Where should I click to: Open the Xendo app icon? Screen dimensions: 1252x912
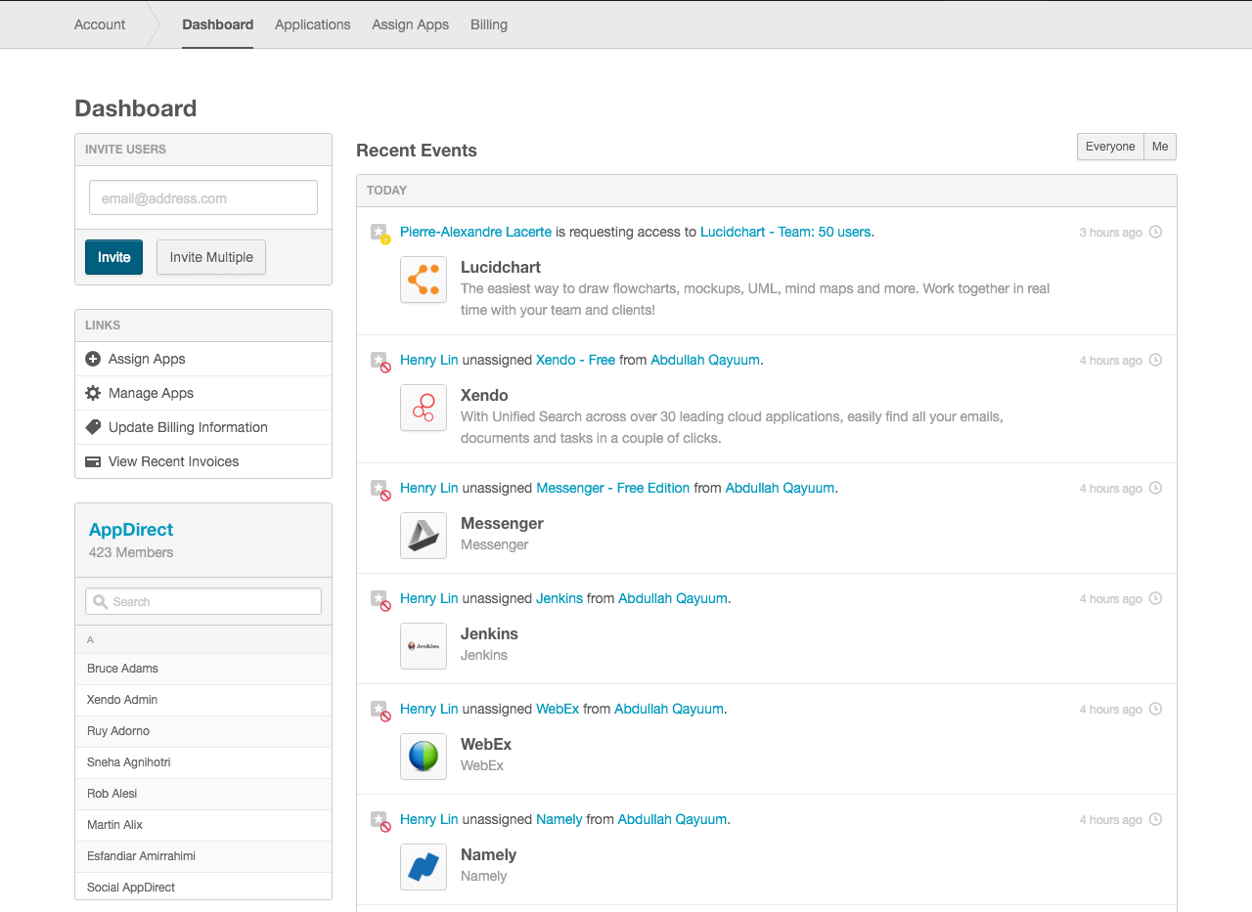[424, 408]
